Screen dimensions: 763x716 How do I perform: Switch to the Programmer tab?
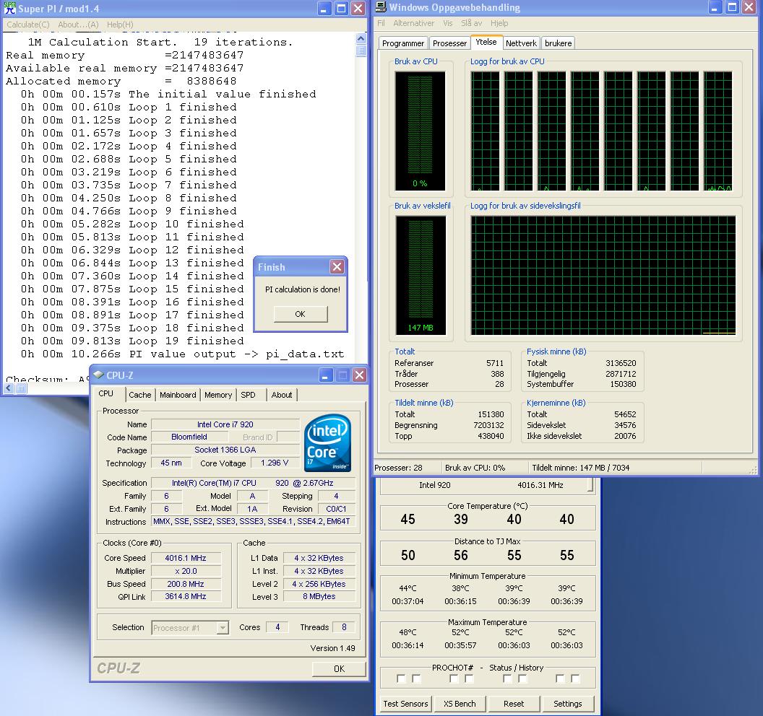(403, 43)
